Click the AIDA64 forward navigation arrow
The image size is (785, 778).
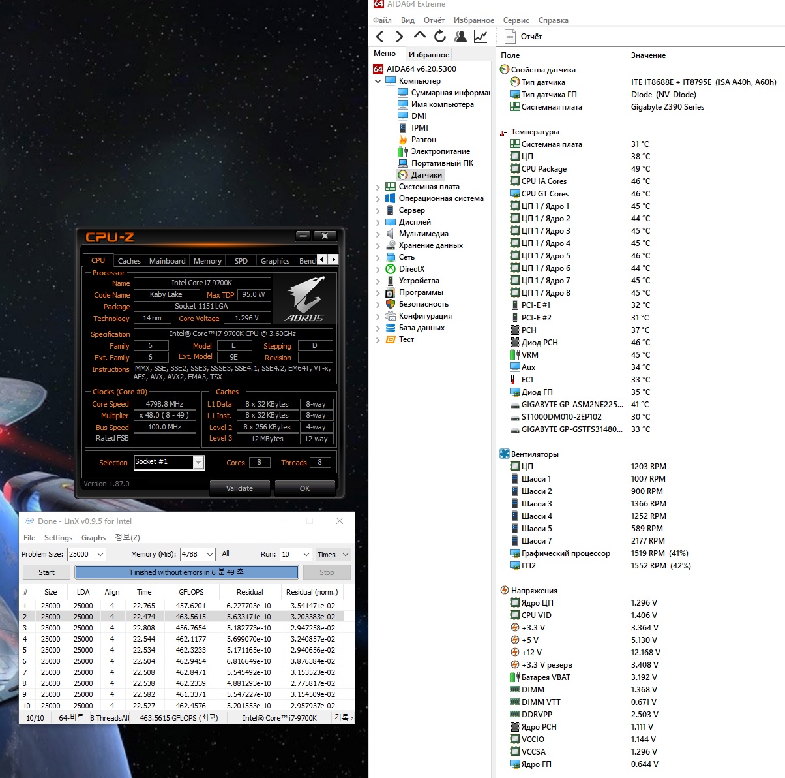[x=399, y=37]
